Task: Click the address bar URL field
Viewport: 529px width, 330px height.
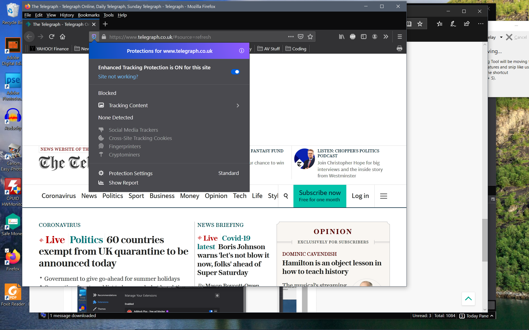Action: click(193, 37)
